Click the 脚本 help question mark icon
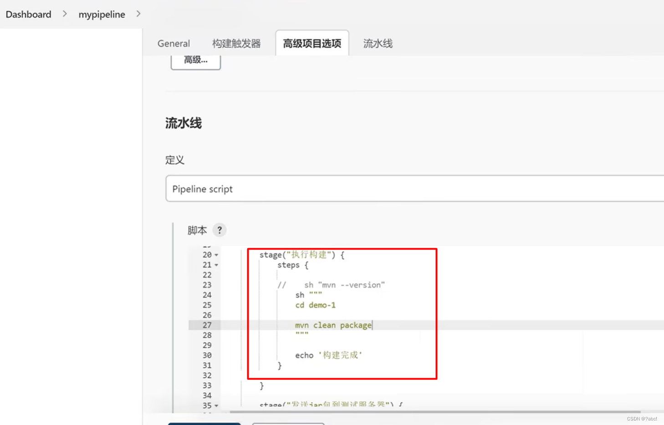This screenshot has height=425, width=664. (220, 230)
